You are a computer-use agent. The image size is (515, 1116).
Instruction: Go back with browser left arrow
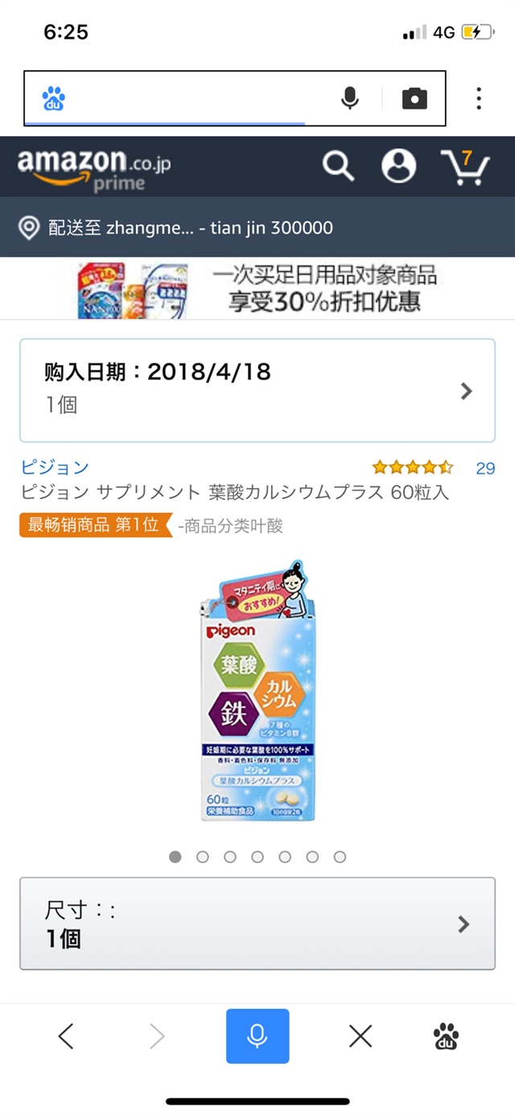point(66,1035)
